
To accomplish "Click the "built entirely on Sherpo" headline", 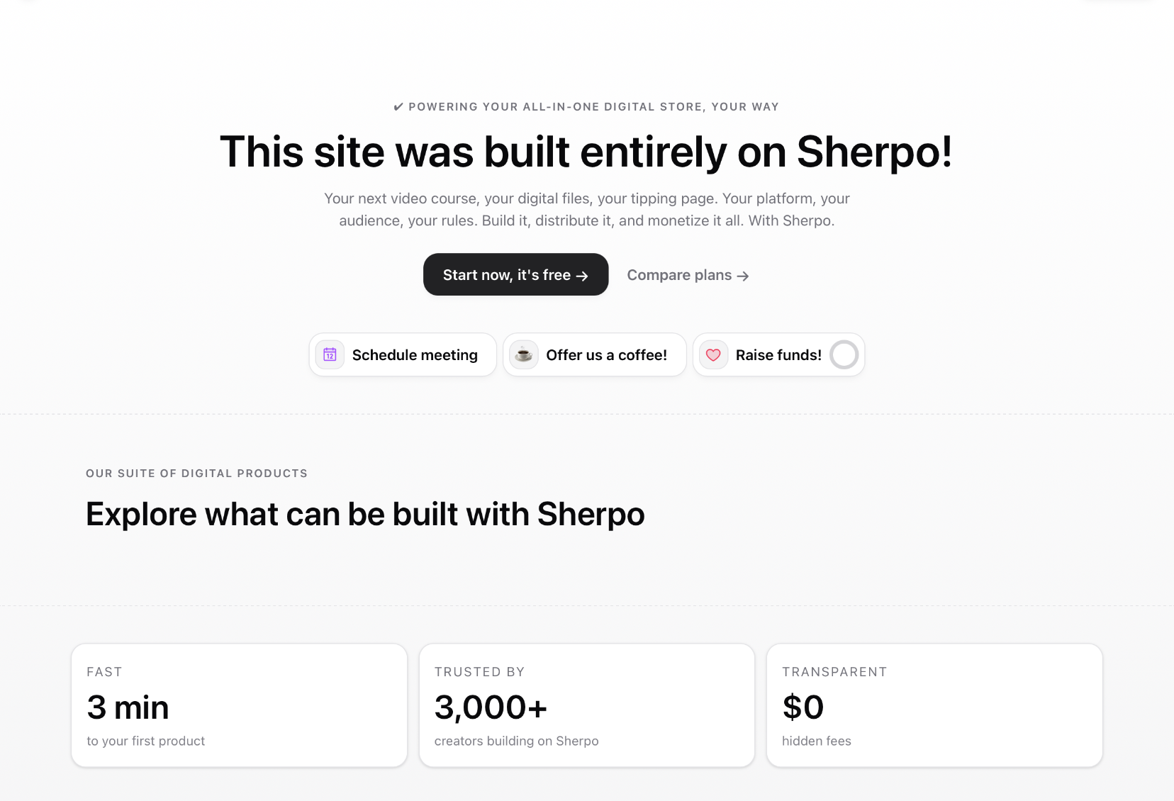I will [x=586, y=152].
